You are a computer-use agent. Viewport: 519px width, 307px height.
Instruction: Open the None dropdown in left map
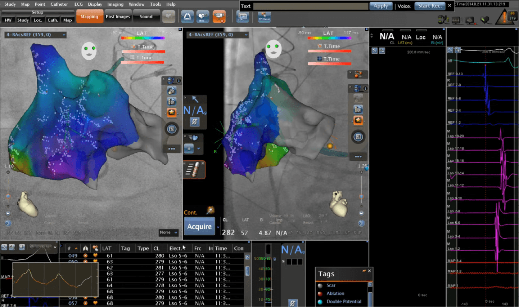click(168, 232)
